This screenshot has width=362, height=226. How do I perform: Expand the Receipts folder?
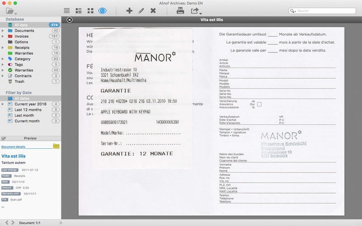click(x=3, y=47)
